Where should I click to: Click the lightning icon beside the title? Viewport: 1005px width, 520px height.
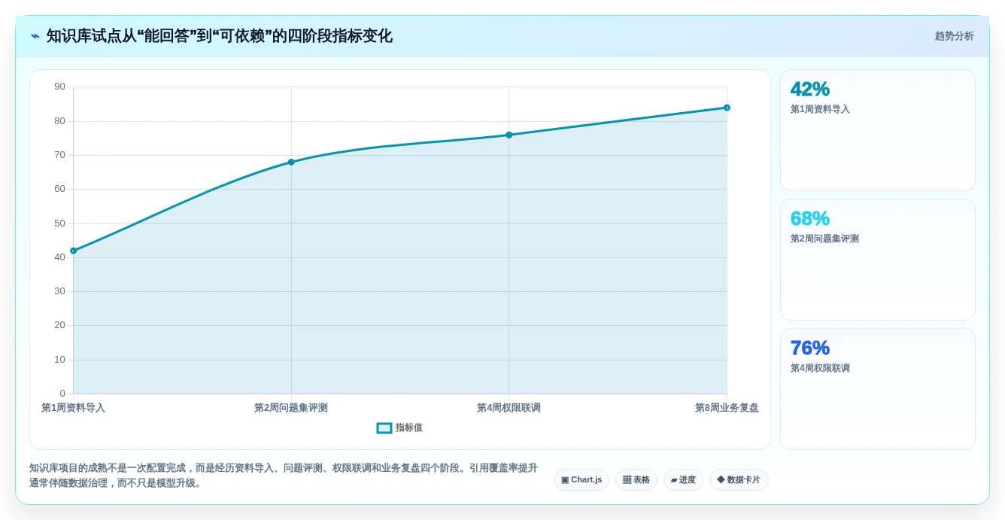(35, 36)
